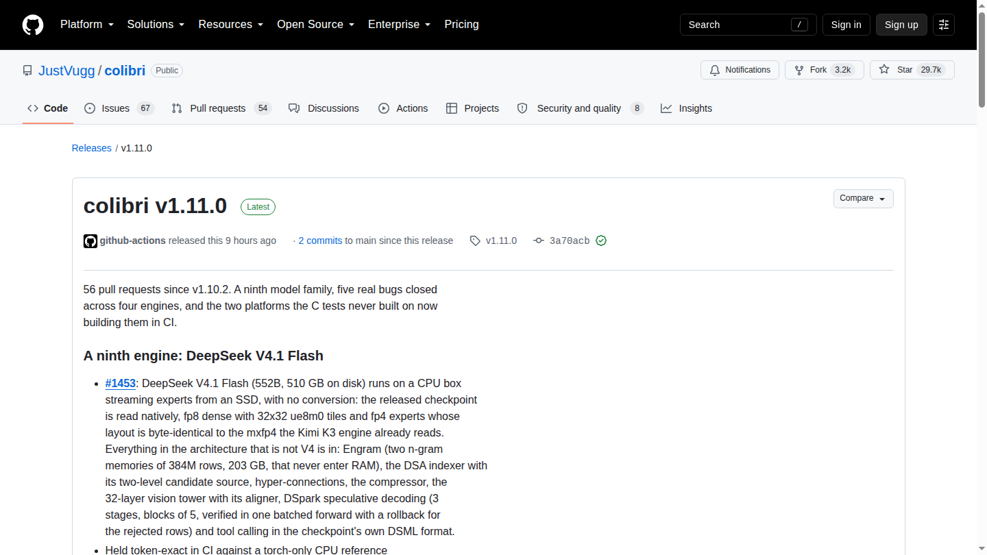
Task: Switch to the Discussions tab
Action: pos(324,108)
